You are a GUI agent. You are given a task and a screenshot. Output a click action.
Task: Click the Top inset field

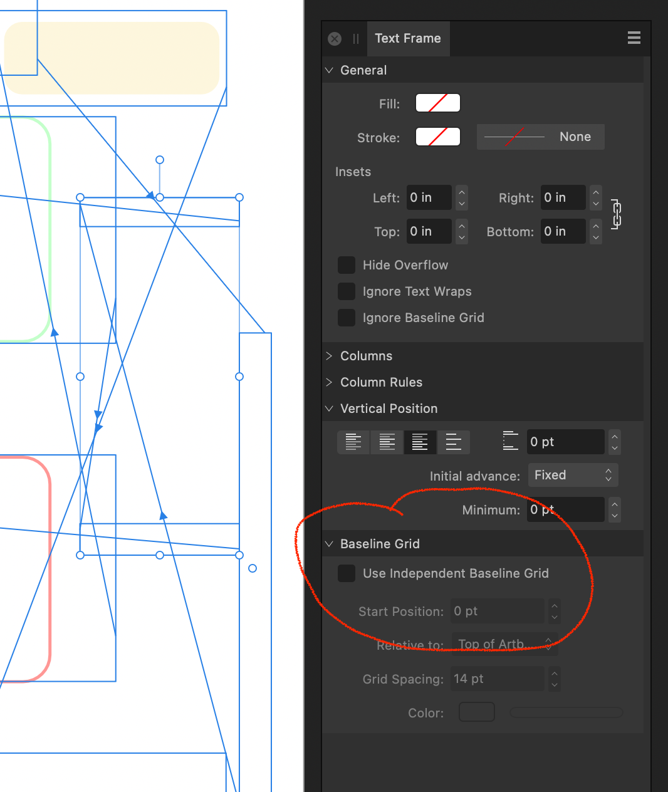point(429,231)
